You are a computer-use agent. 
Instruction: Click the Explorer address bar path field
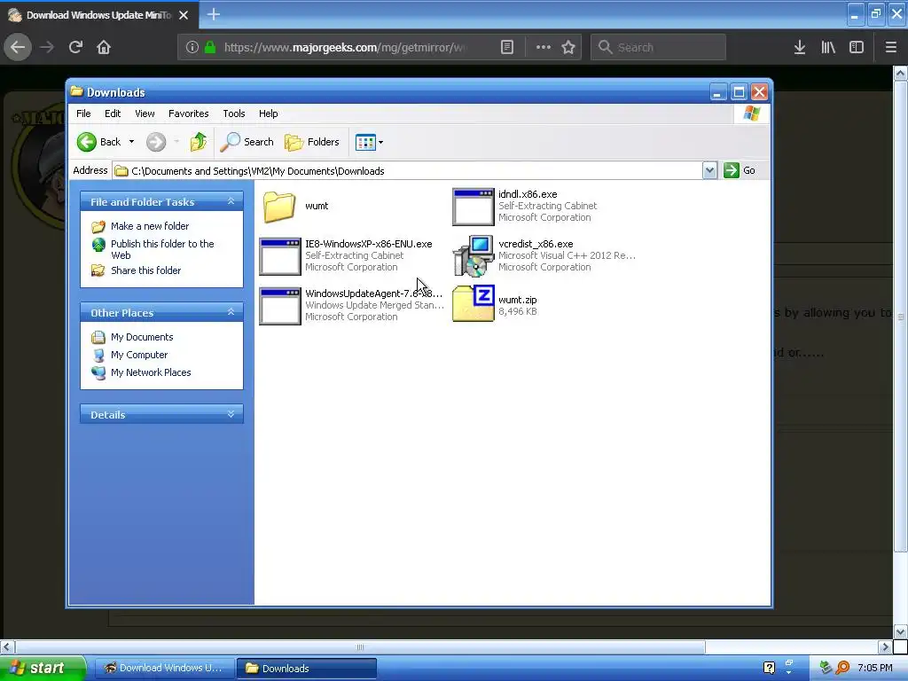click(x=408, y=171)
